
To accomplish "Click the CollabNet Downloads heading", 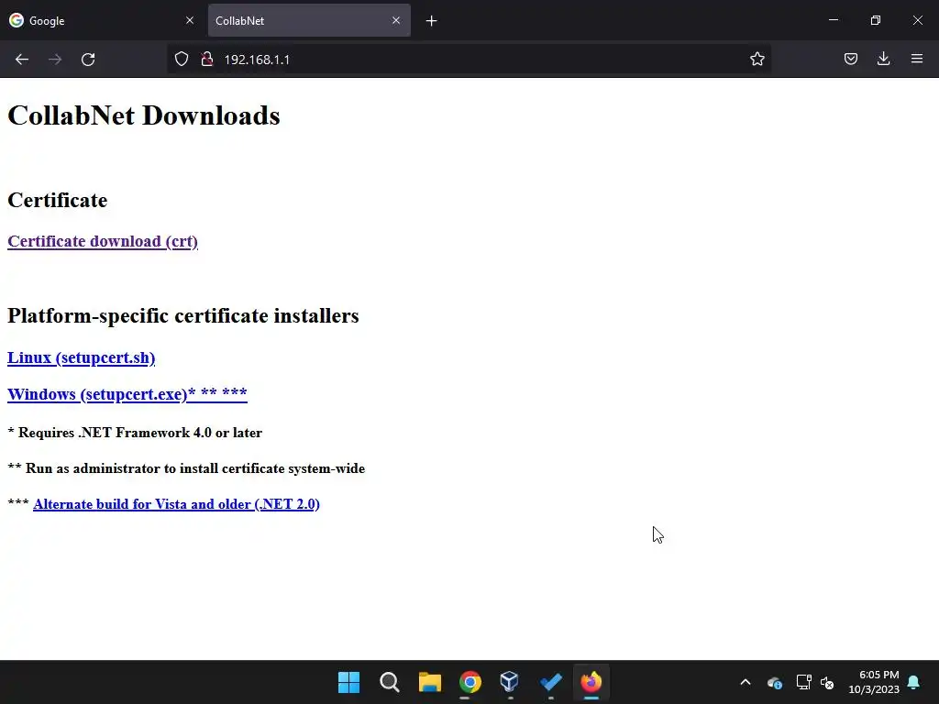I will [x=144, y=115].
